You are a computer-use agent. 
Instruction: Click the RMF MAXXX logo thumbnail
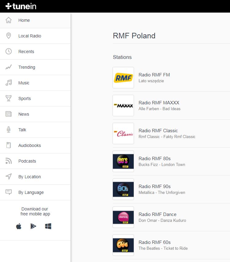(x=123, y=106)
